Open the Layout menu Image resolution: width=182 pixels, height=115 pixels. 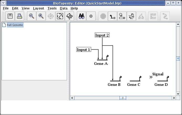(x=38, y=8)
